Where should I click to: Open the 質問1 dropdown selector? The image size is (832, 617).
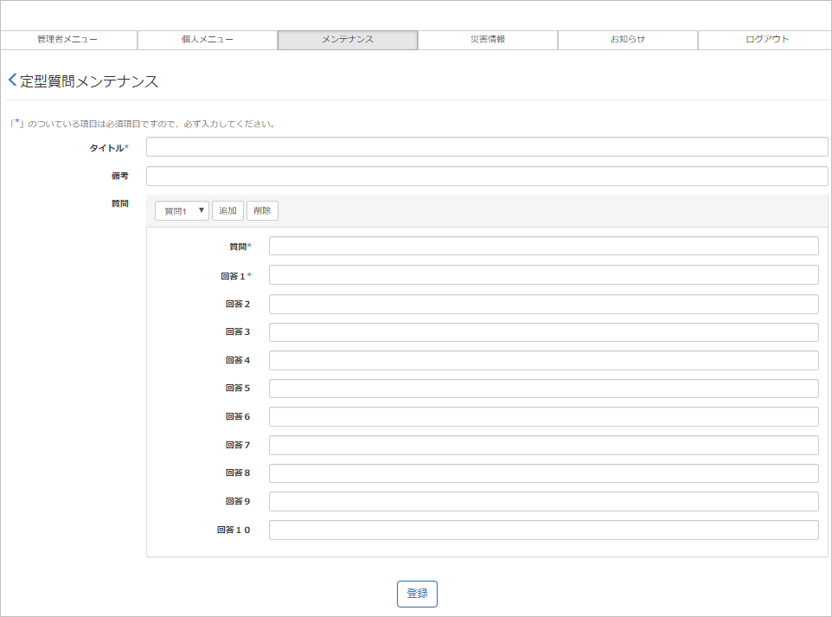[x=182, y=211]
